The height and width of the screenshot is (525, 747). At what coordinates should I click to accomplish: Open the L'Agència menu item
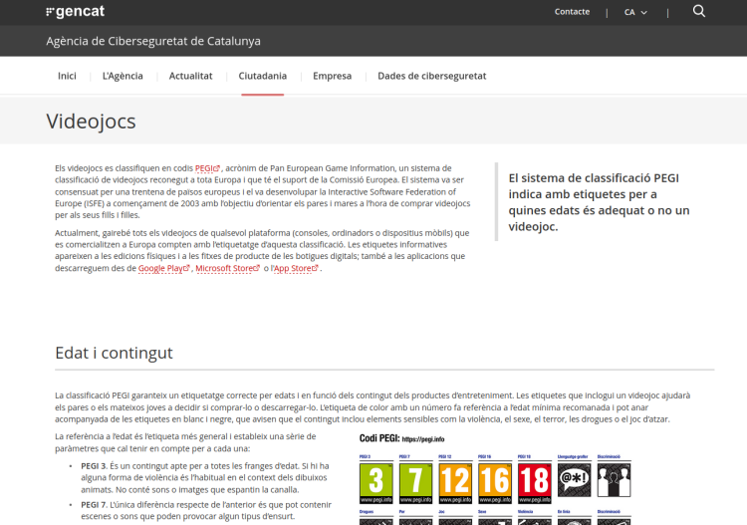[x=123, y=76]
